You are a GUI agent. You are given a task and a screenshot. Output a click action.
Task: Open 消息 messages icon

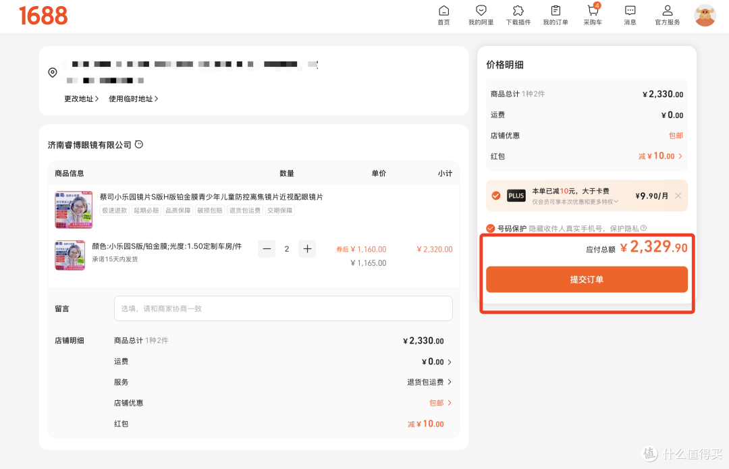click(630, 16)
